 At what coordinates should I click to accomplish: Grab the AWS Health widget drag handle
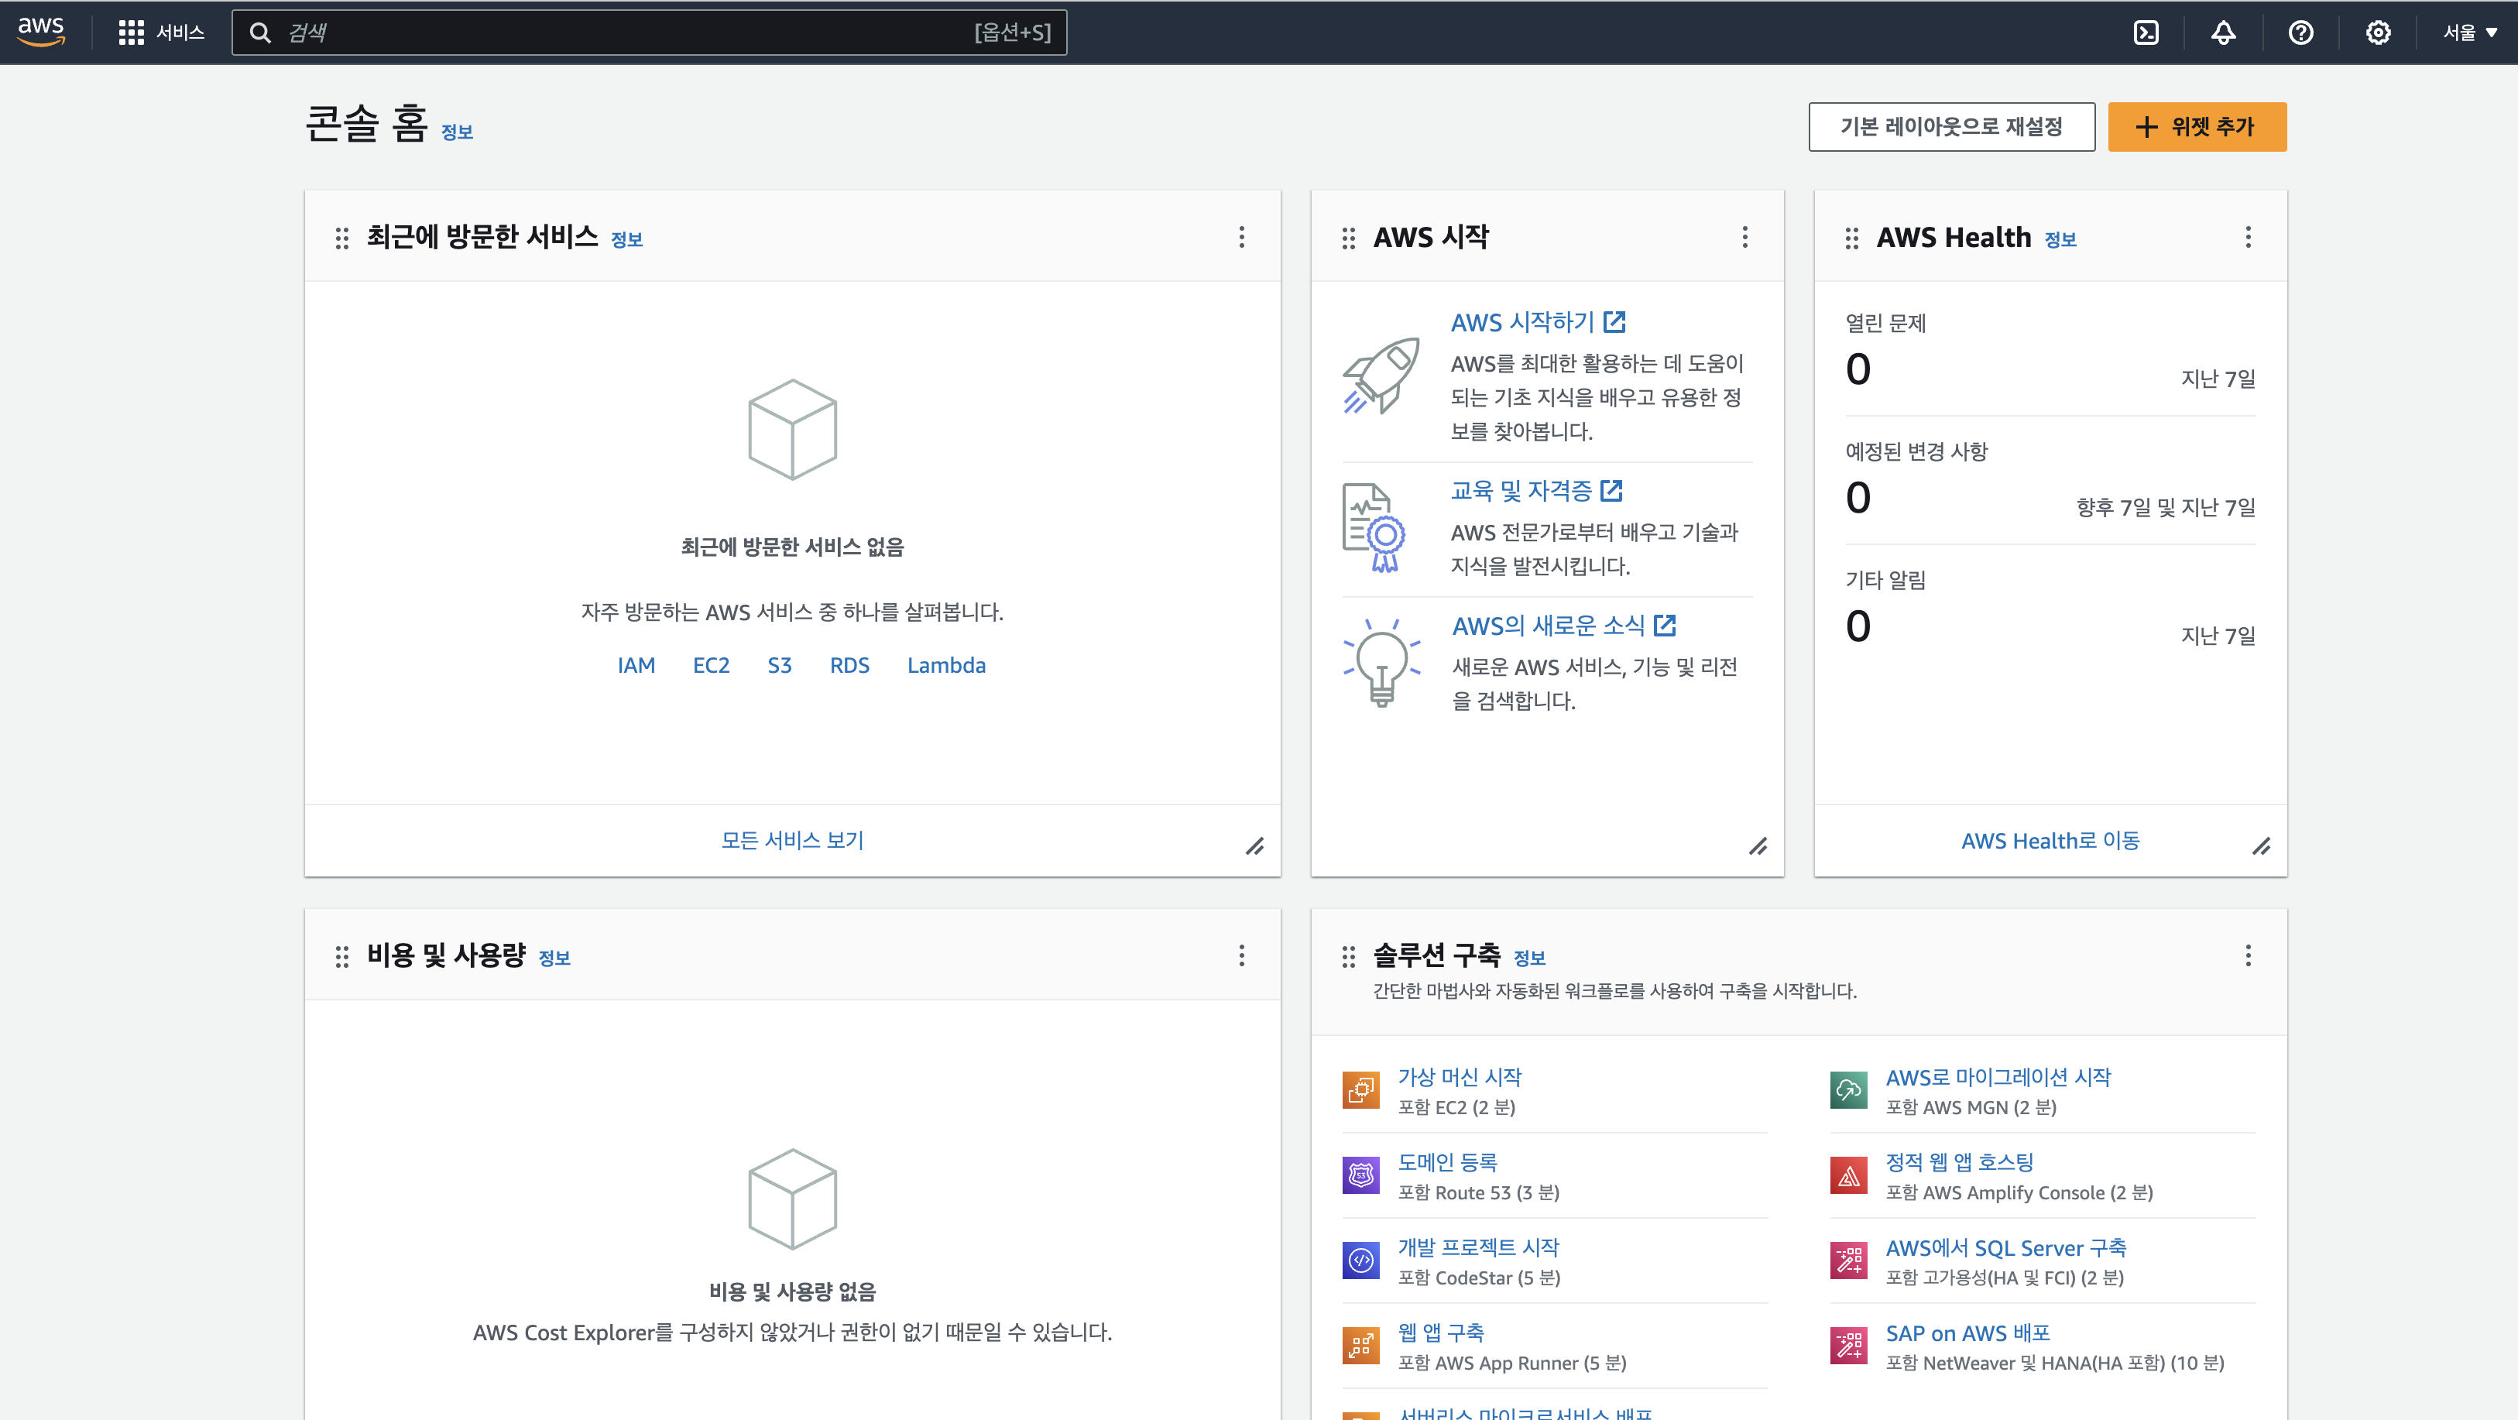[1851, 238]
